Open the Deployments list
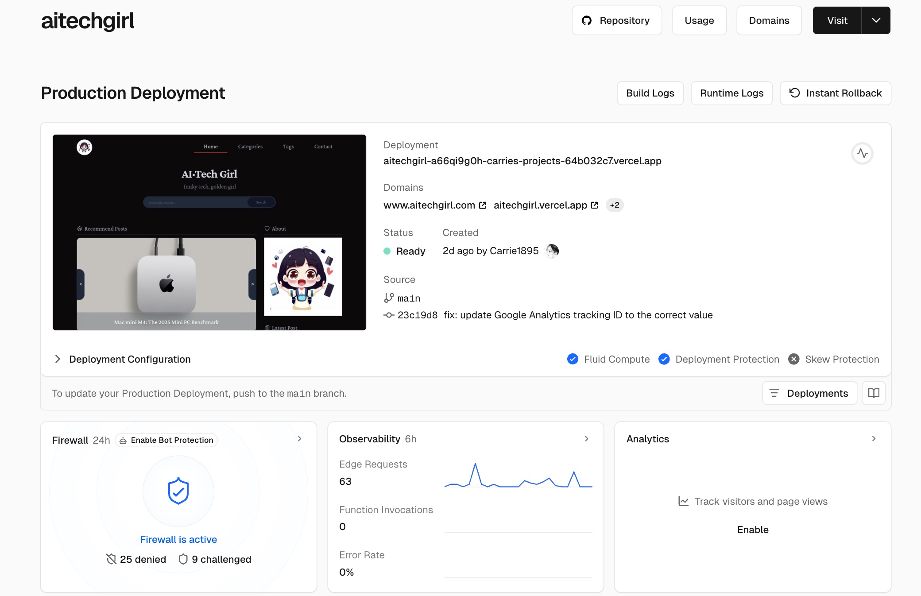The image size is (921, 596). point(809,393)
